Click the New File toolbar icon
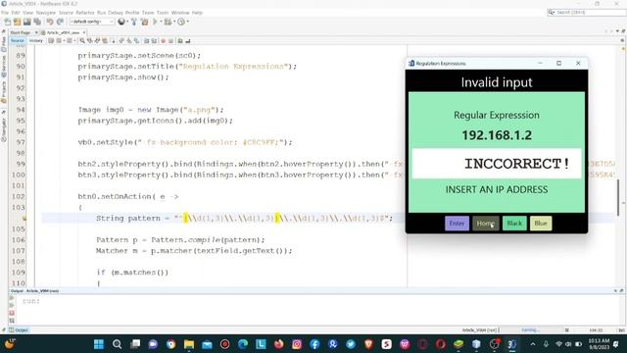The image size is (627, 353). [x=8, y=22]
